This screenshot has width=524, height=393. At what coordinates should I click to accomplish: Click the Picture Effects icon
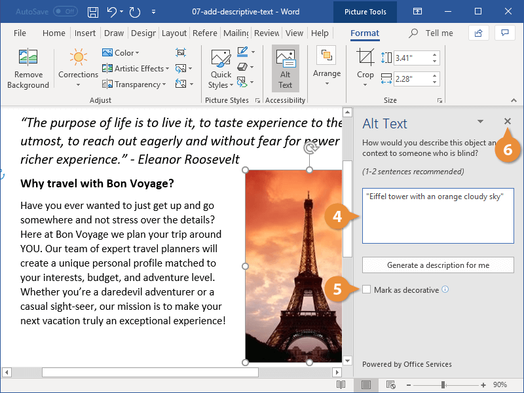242,67
